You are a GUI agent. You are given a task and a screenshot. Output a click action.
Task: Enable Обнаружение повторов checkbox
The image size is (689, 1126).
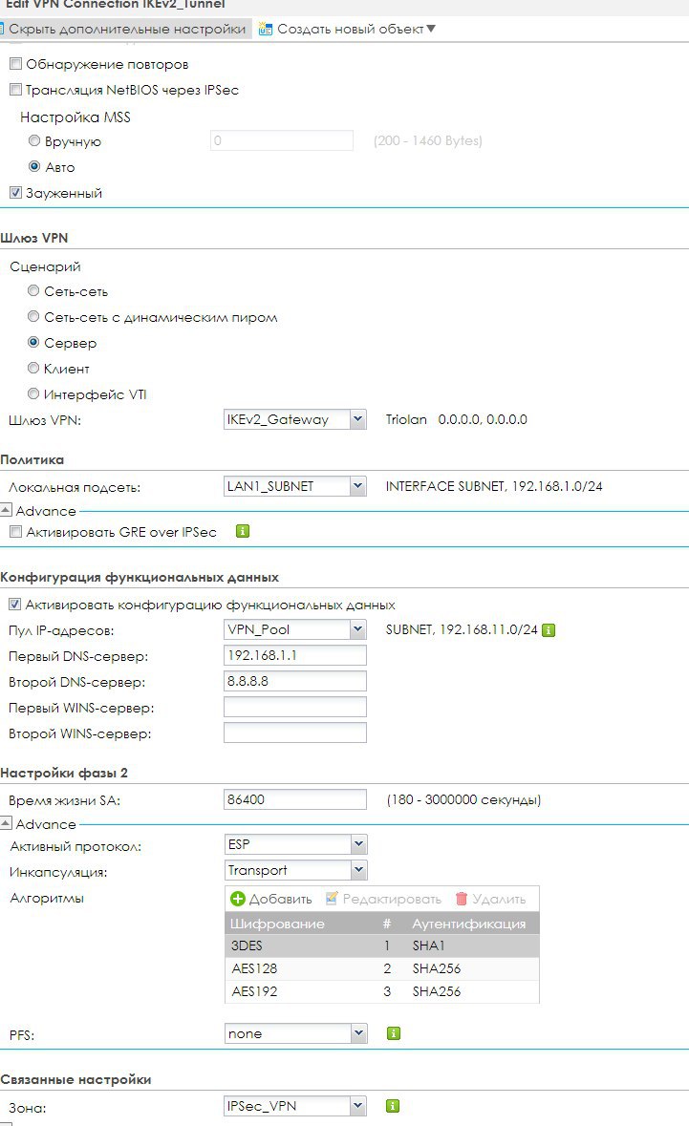(x=16, y=64)
